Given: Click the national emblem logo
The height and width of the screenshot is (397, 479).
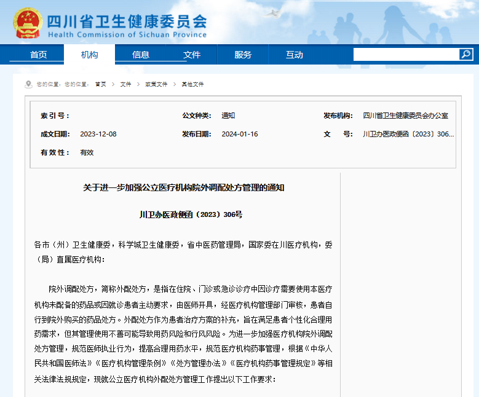Looking at the screenshot, I should (28, 23).
